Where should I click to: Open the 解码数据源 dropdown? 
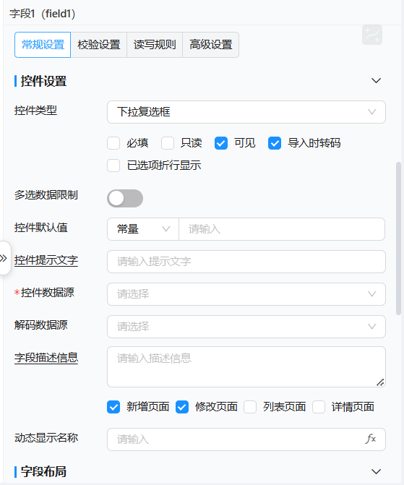point(246,327)
